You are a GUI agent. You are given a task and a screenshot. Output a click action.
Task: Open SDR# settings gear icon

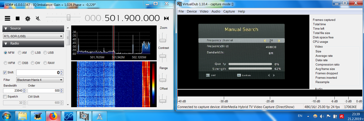[28, 18]
